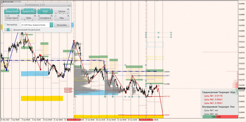246x122 pixels.
Task: Click the green-dot segment under Volume
Action: 60,13
